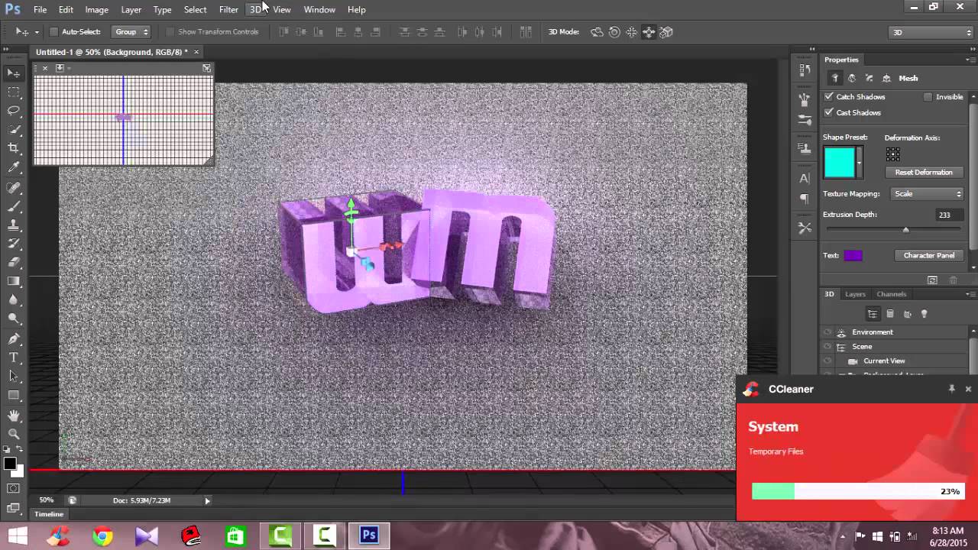978x550 pixels.
Task: Click the cyan Shape Preset swatch
Action: coord(839,163)
